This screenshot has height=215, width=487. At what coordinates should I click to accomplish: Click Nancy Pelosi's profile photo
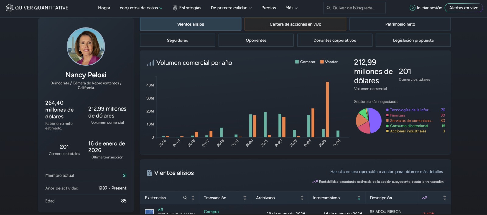[86, 47]
